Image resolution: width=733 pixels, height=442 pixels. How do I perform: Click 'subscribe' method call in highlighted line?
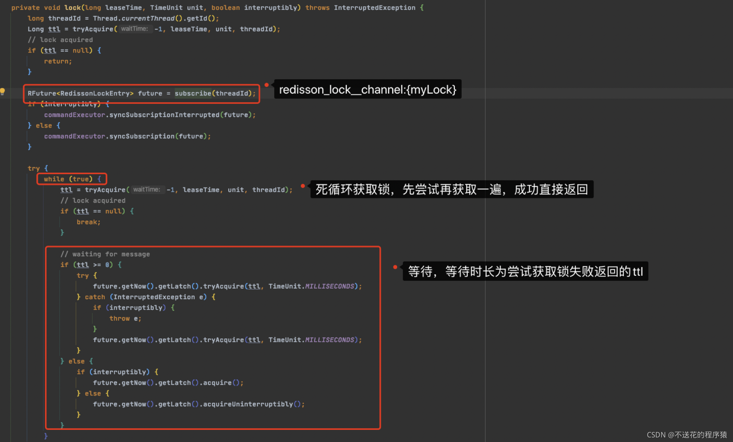193,93
